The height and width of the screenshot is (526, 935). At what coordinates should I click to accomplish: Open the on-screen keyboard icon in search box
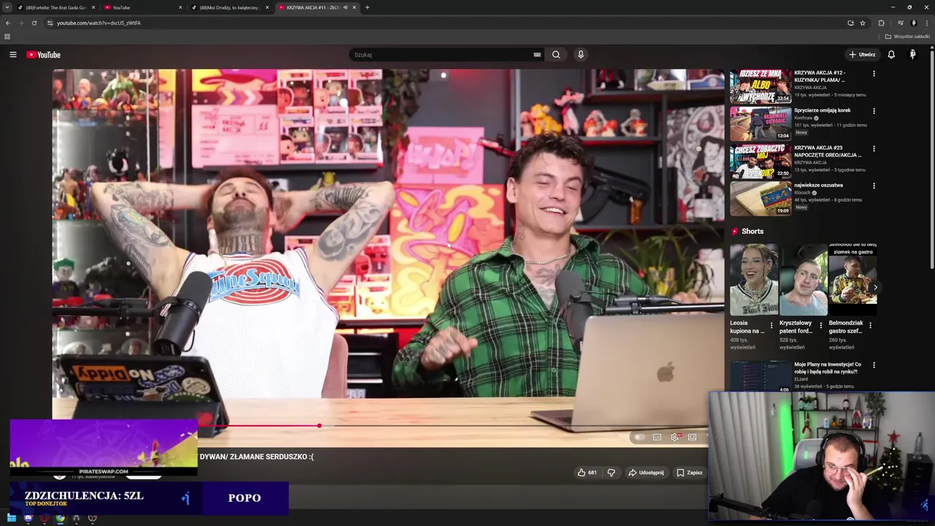(x=537, y=55)
